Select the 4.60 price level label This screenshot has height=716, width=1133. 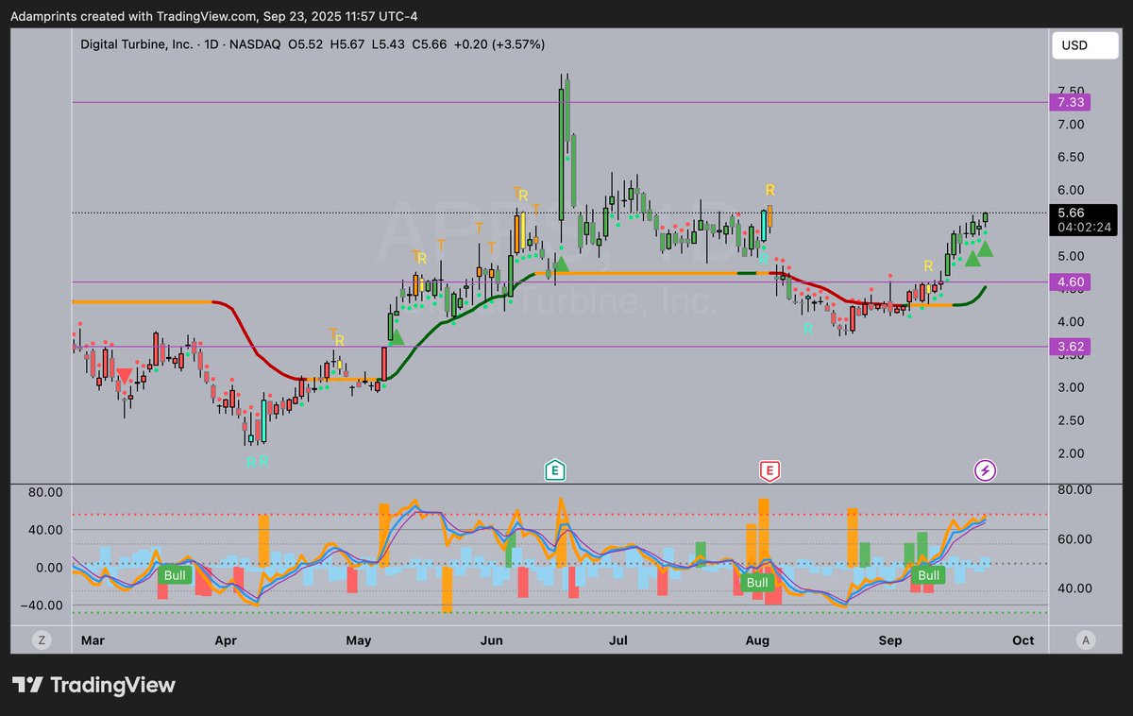pyautogui.click(x=1070, y=281)
